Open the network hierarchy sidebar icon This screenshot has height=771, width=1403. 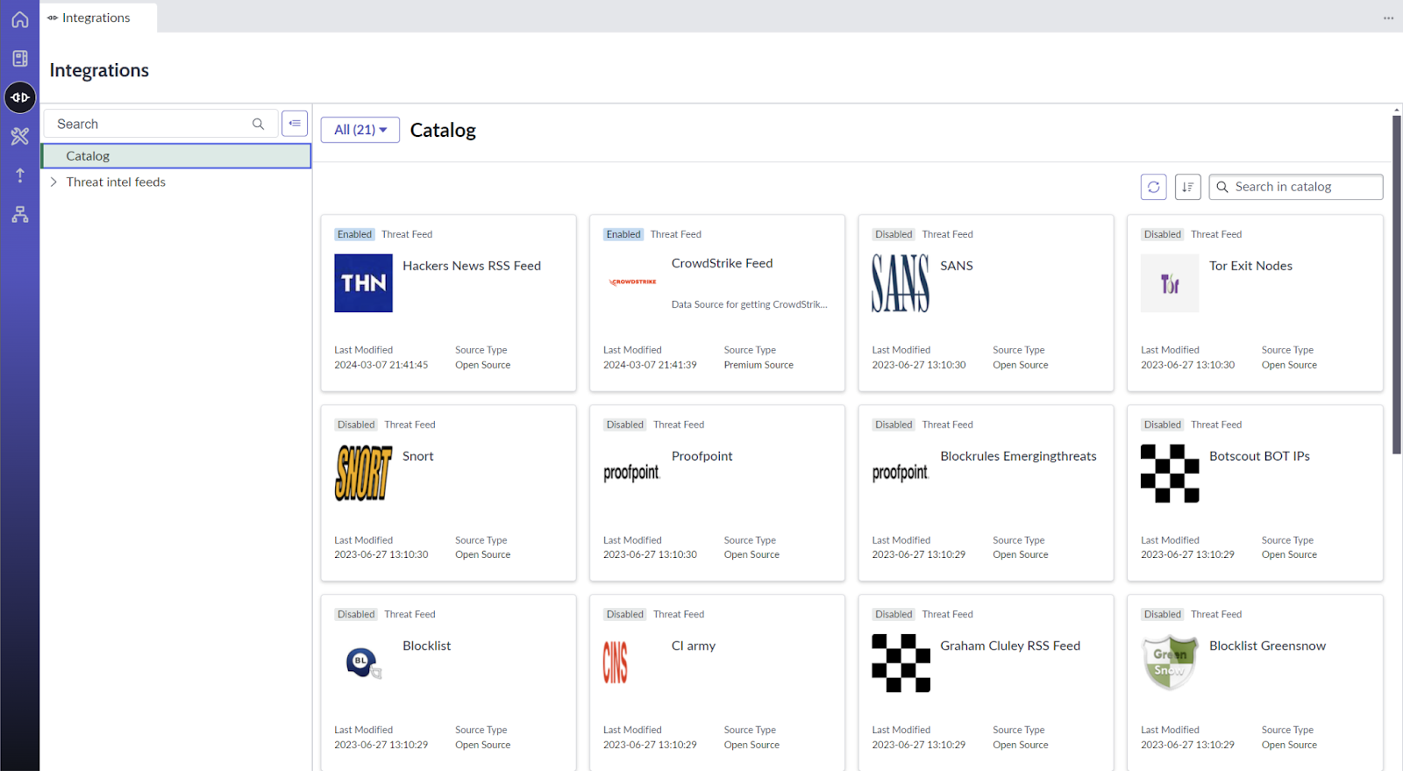tap(19, 214)
